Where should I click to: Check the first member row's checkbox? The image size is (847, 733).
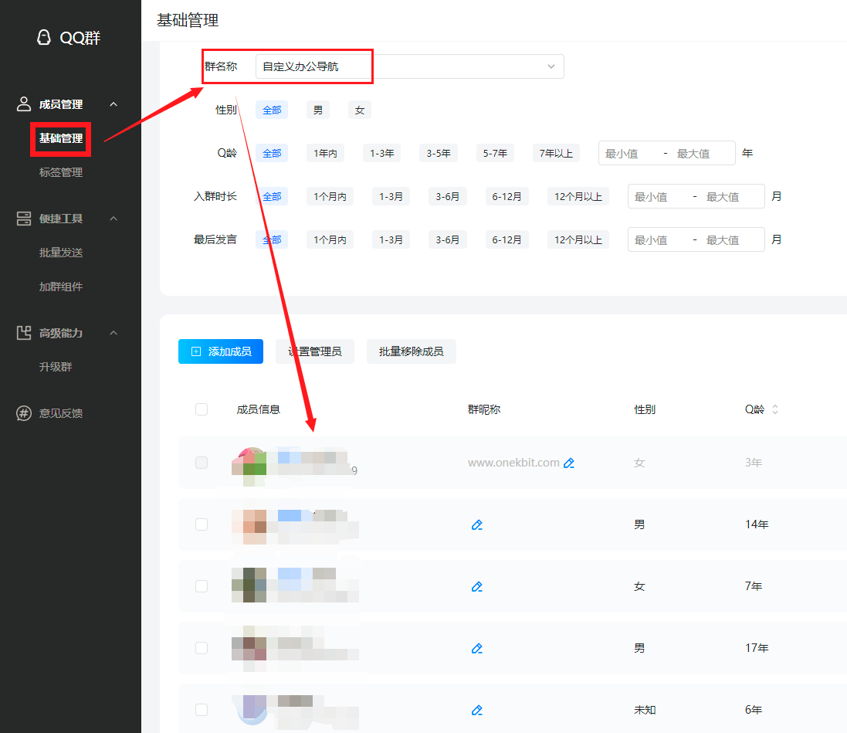201,463
